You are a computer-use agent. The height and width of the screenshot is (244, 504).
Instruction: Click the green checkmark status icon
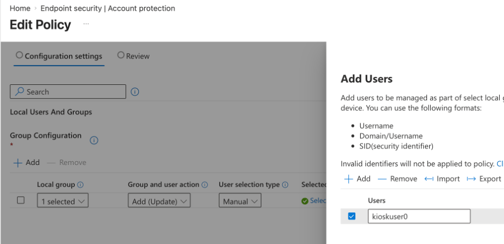click(305, 201)
